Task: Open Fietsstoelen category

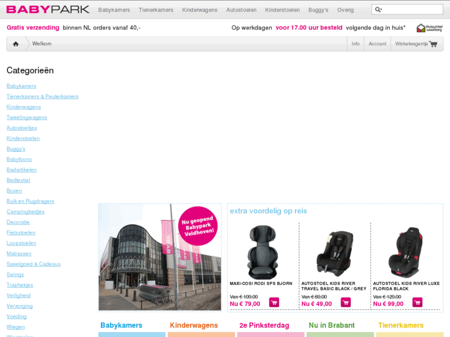Action: [21, 232]
